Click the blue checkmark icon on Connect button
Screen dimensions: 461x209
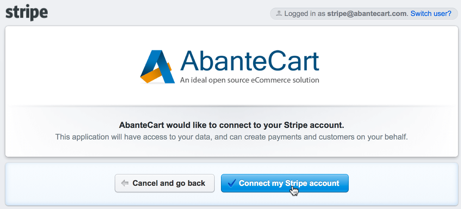click(232, 183)
